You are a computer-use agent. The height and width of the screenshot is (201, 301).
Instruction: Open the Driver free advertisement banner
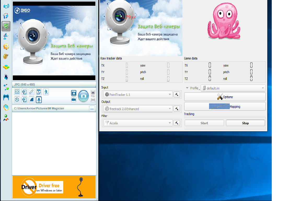[x=54, y=187]
